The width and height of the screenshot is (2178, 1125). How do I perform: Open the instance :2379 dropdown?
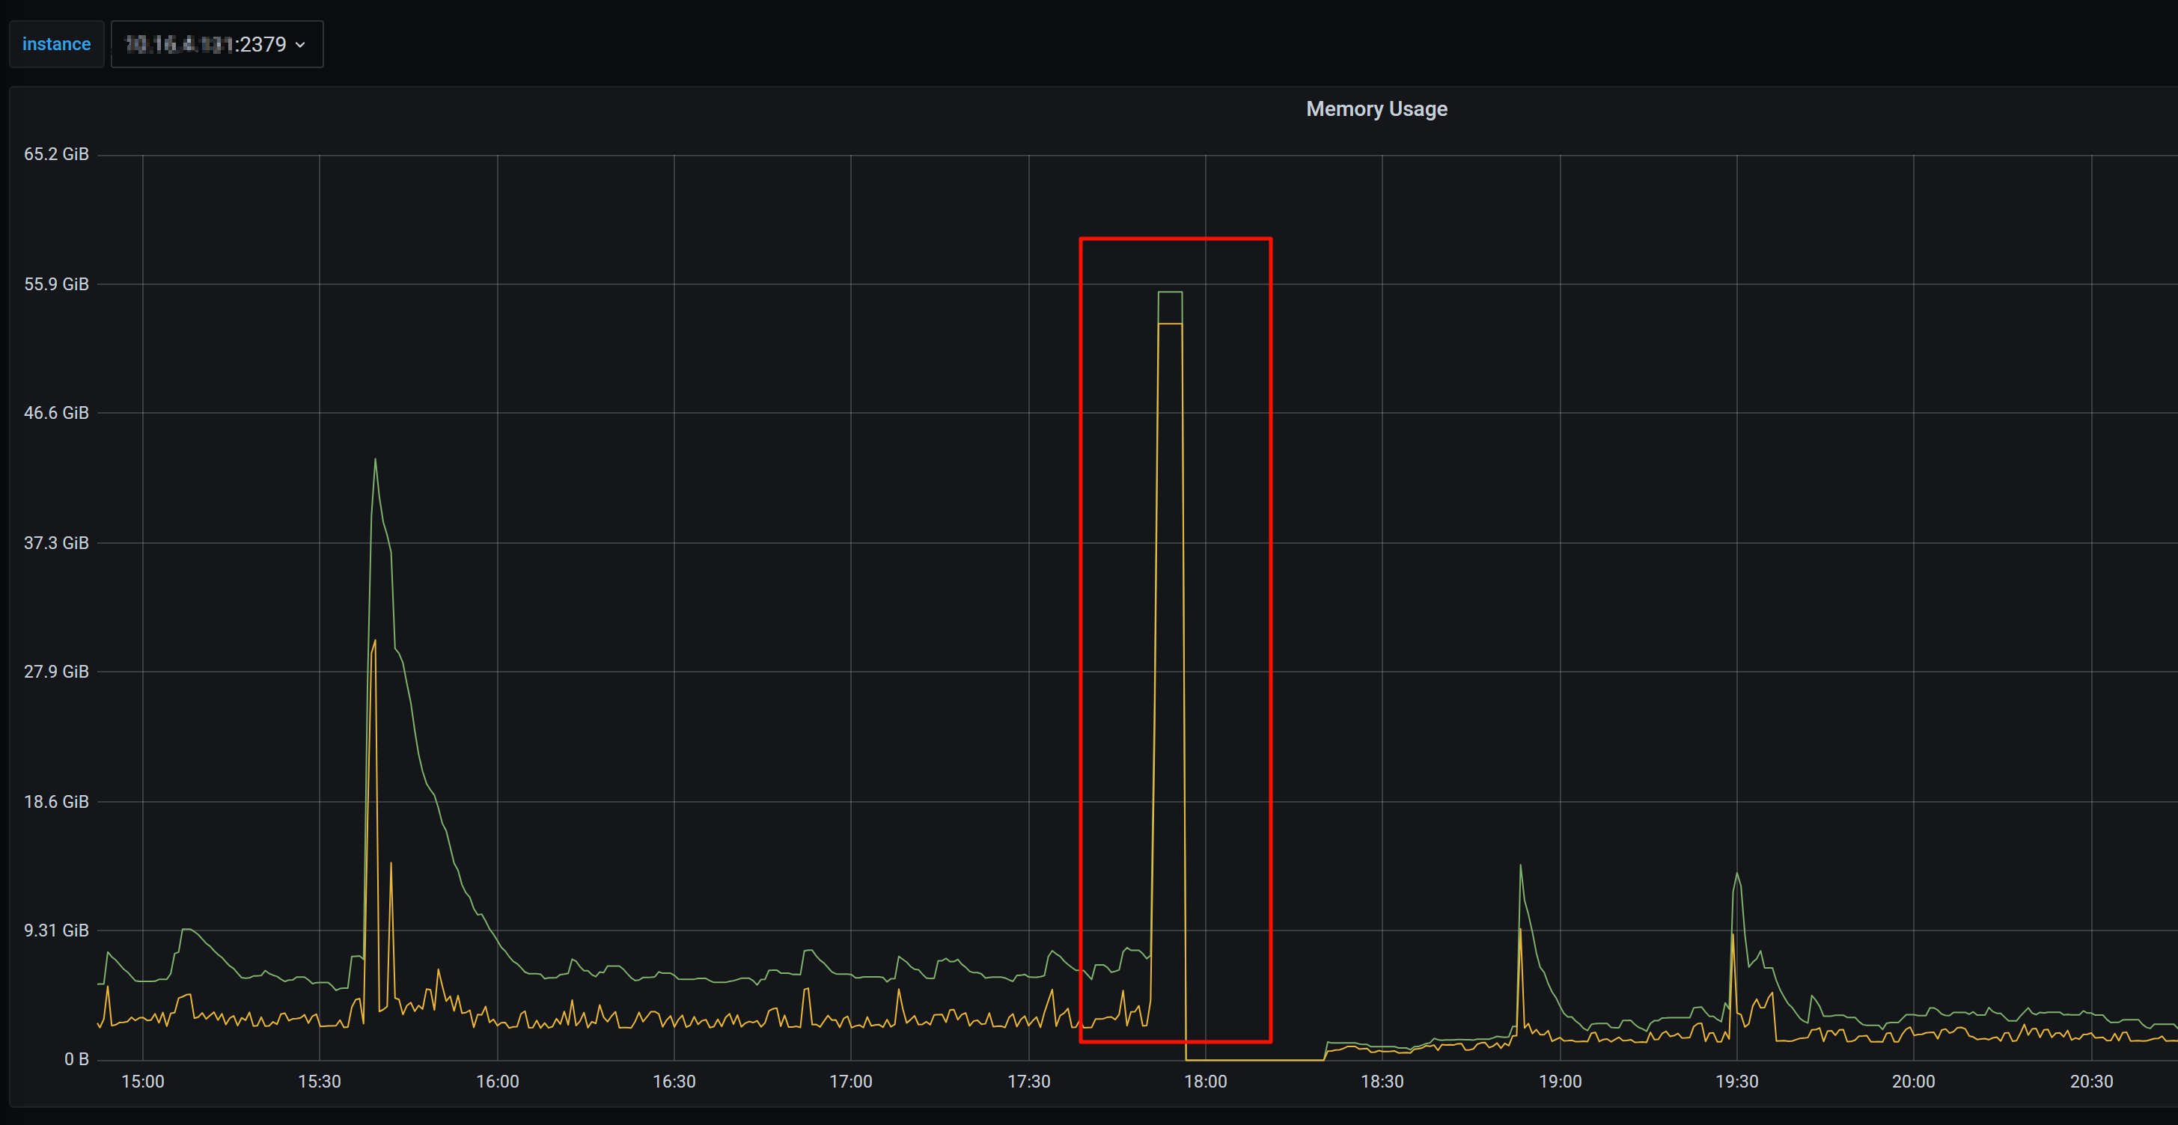pos(216,44)
